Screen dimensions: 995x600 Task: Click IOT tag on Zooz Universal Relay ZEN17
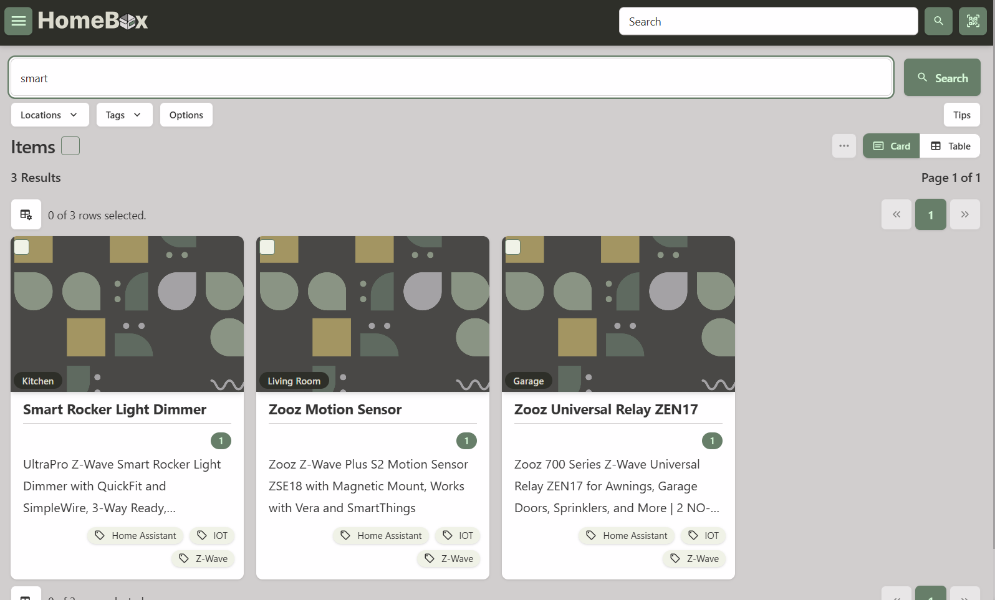(x=703, y=535)
